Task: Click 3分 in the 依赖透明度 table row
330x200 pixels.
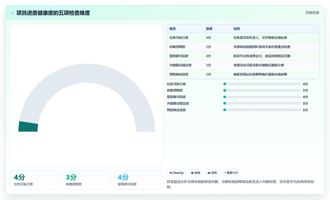Action: pyautogui.click(x=209, y=47)
